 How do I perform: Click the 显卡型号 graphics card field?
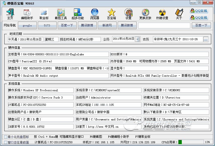[x=160, y=68]
